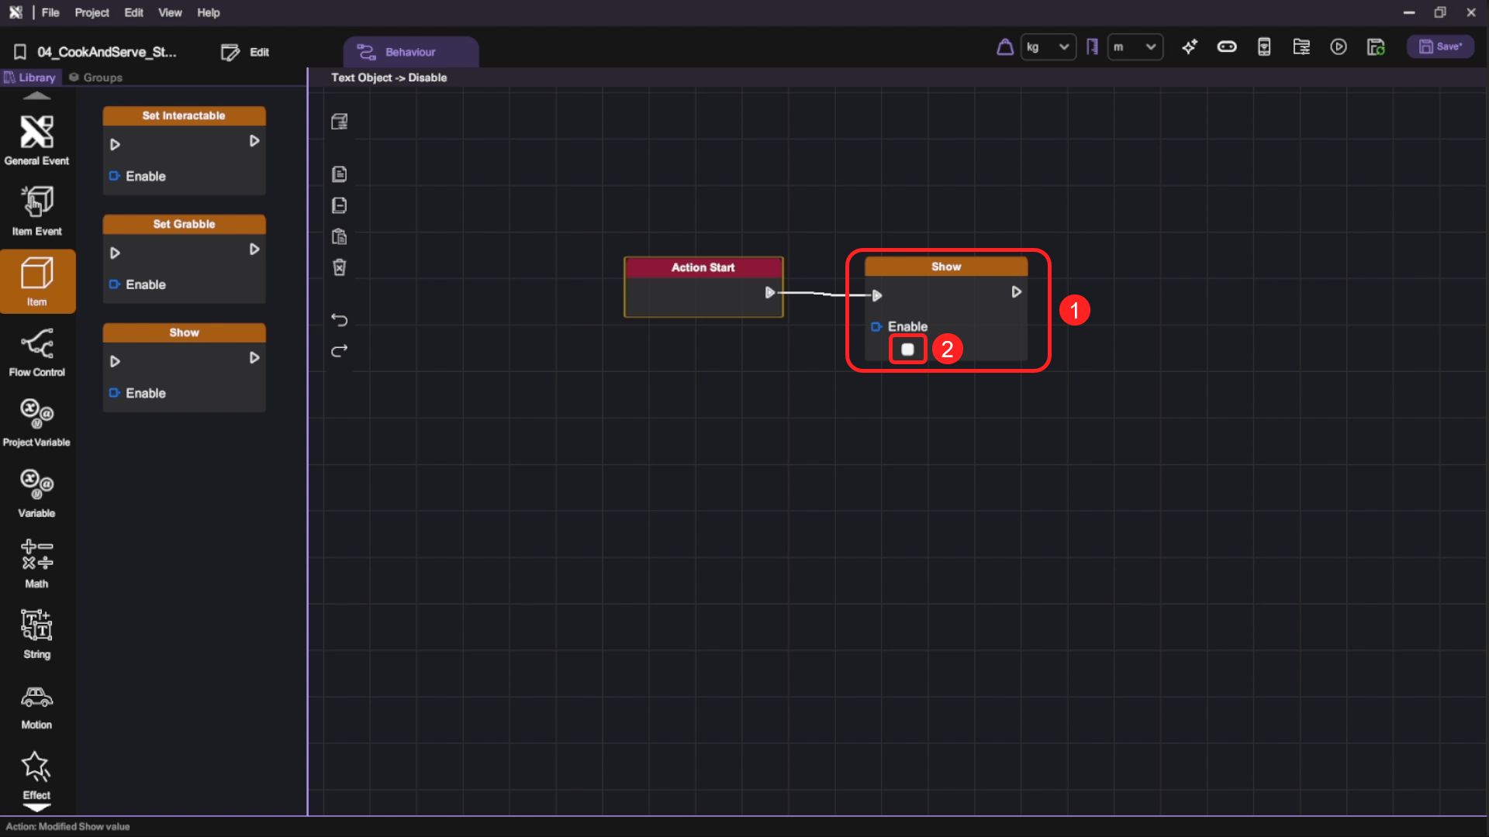Click the redo arrow icon

(339, 351)
